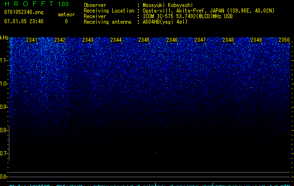The image size is (294, 186).
Task: Click the 2350 time marker
Action: 284,40
